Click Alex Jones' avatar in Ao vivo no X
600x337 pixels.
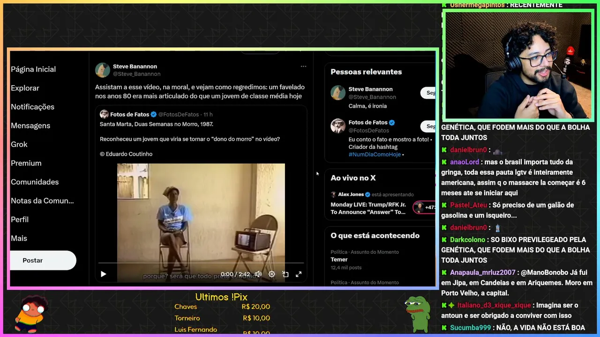point(334,195)
